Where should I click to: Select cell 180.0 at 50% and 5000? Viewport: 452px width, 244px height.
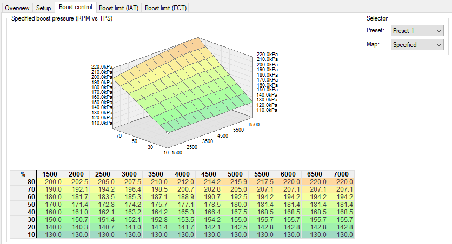point(236,204)
